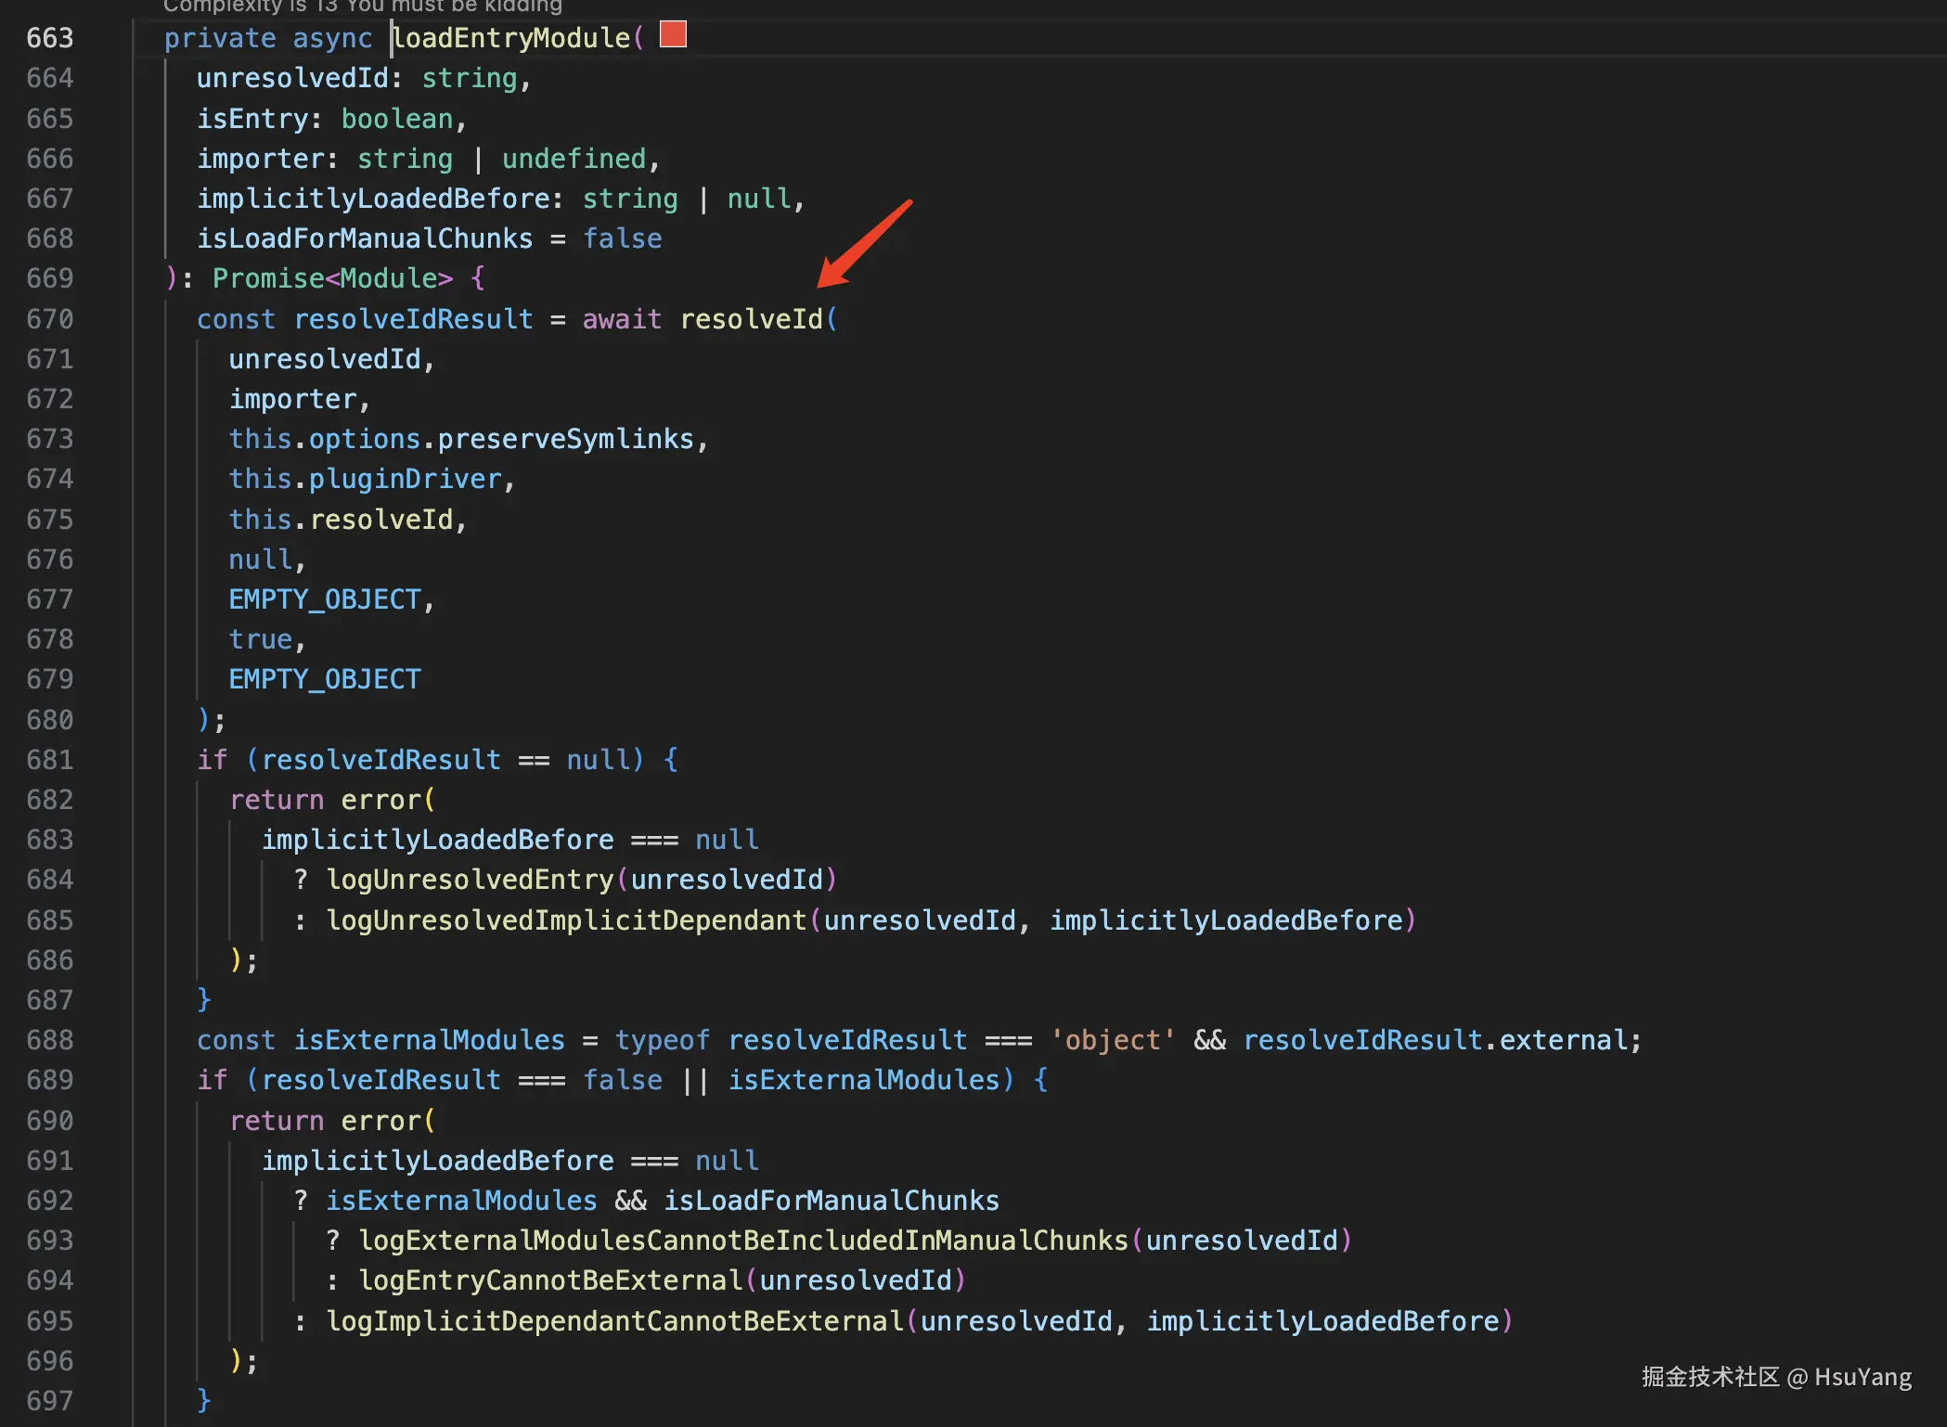
Task: Click this.options.preserveSymlinks argument
Action: click(461, 439)
